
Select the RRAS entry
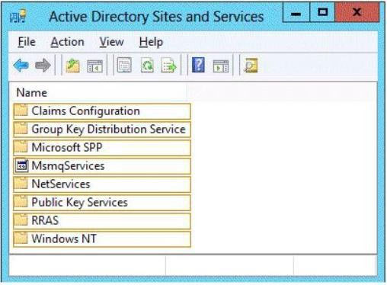(102, 221)
